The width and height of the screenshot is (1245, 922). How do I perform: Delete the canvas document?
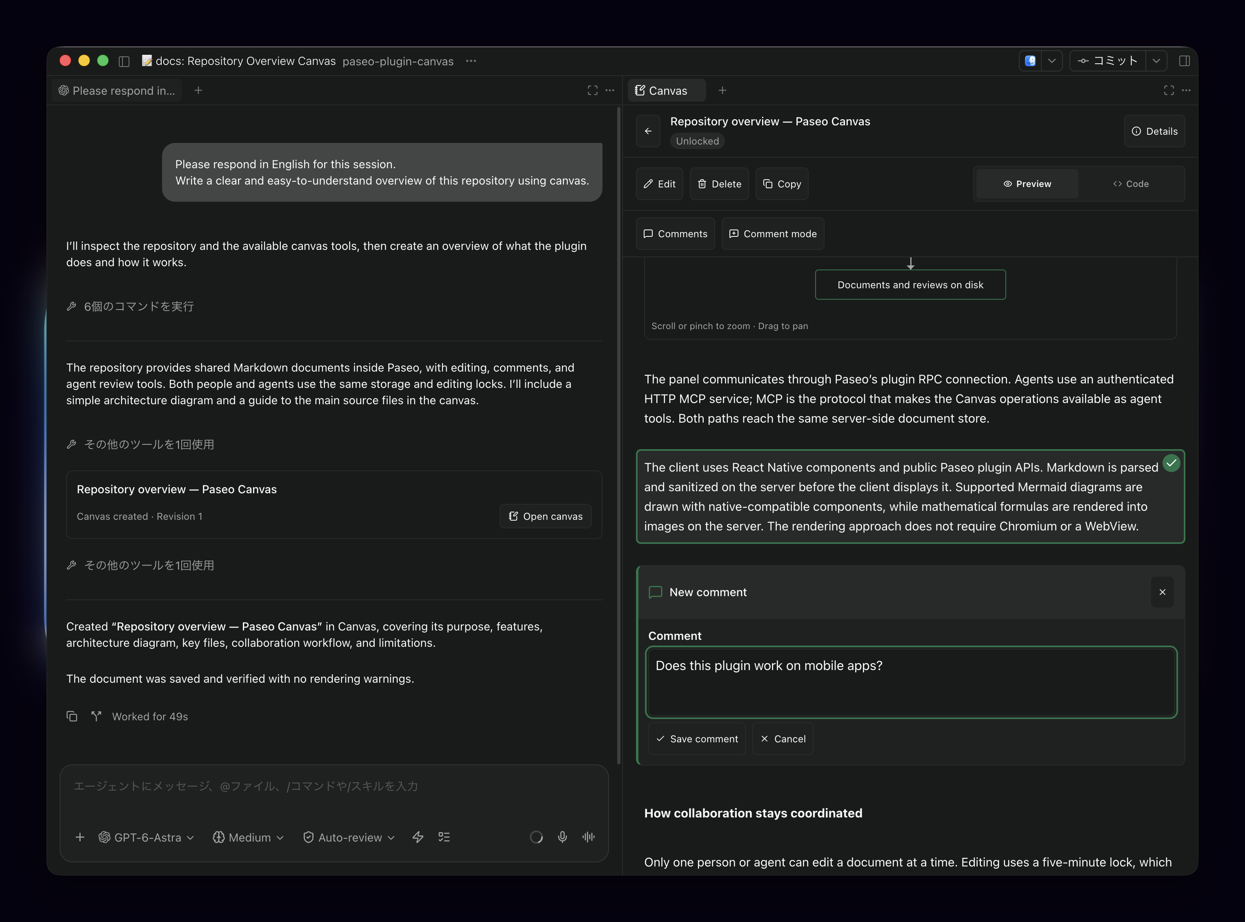(719, 184)
